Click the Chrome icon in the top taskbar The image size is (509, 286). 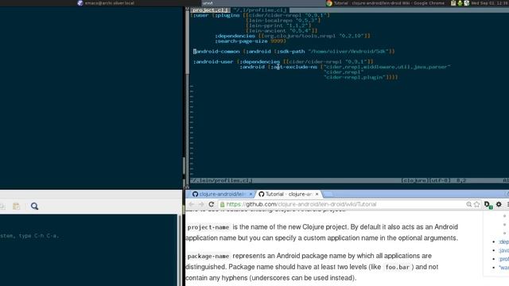pos(329,3)
